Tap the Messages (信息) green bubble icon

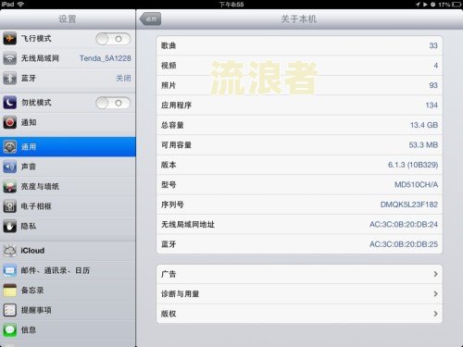coord(9,330)
